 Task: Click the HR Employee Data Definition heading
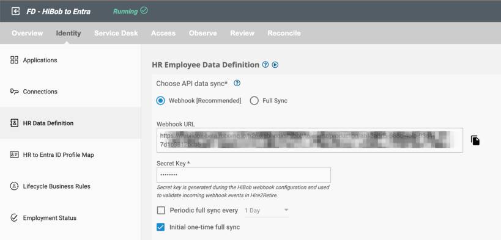coord(206,65)
